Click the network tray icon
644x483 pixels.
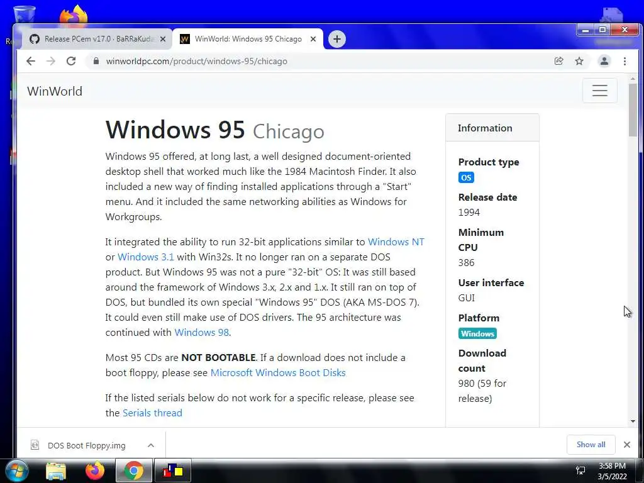point(580,470)
